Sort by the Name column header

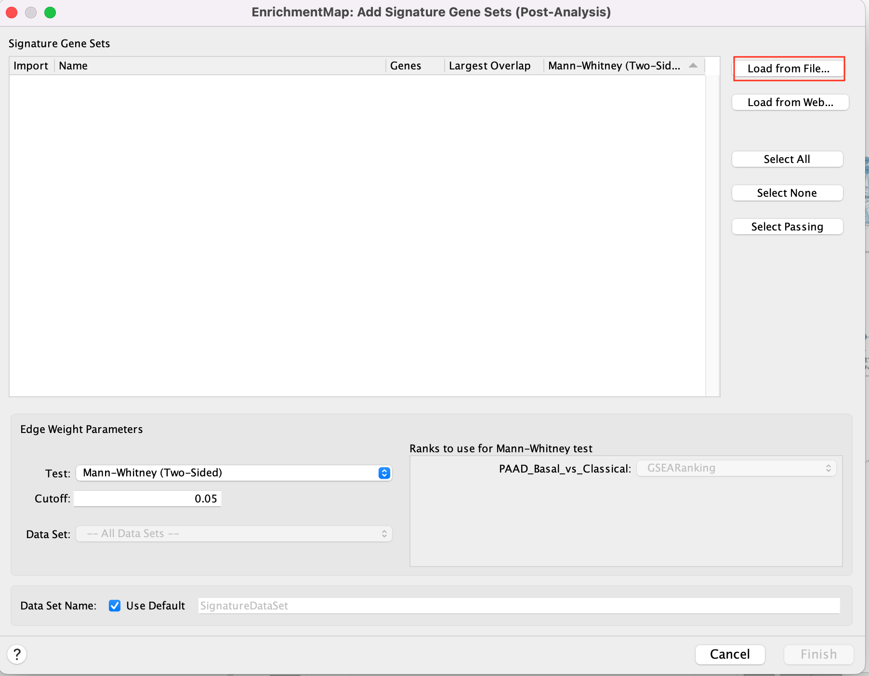point(219,66)
